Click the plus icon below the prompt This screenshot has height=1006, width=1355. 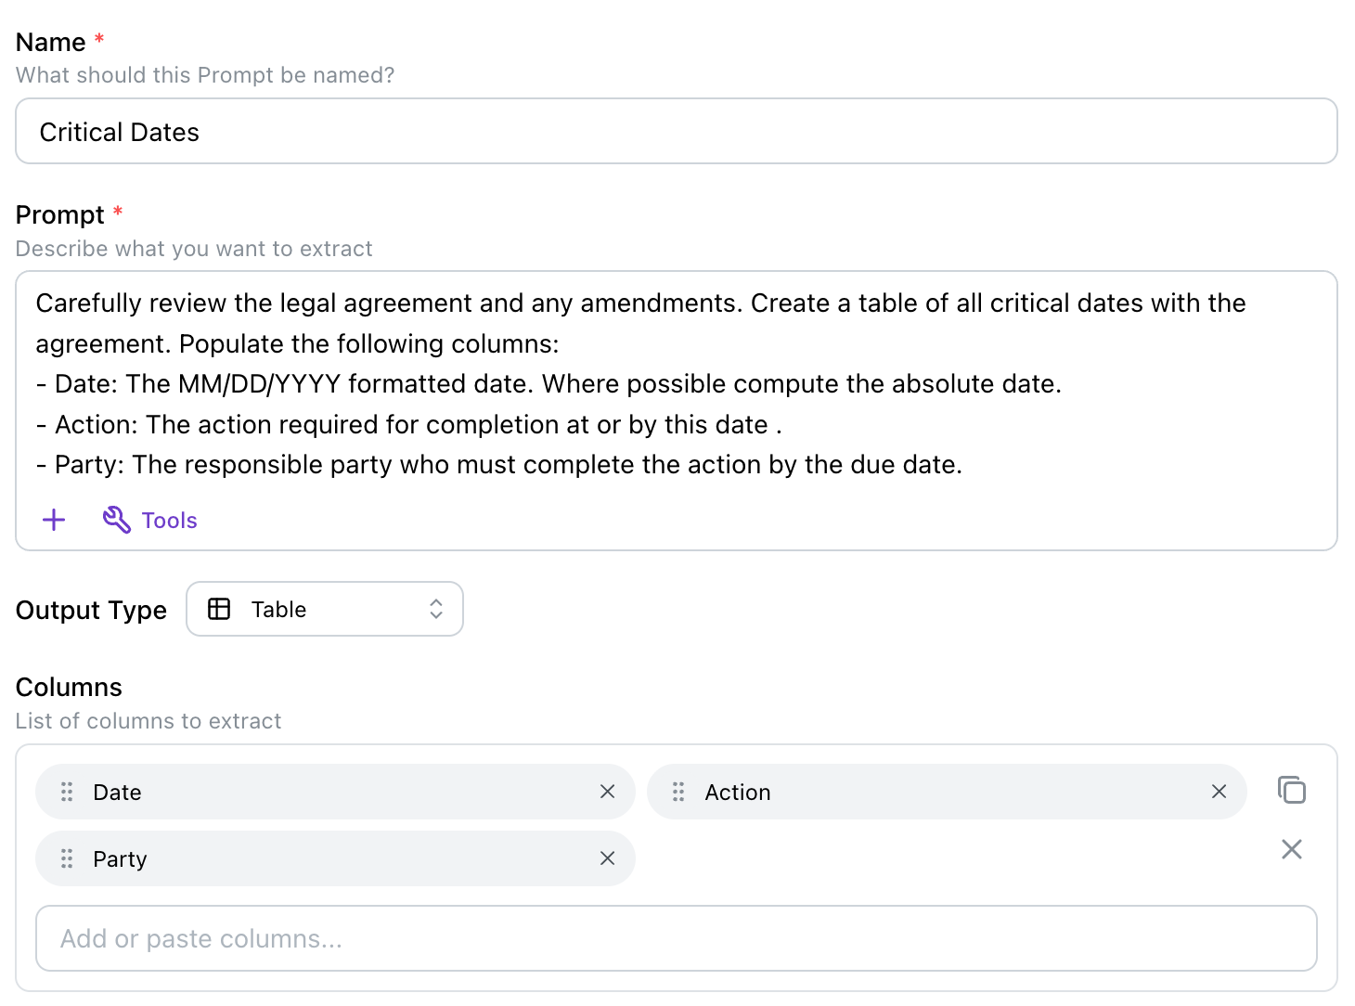point(54,520)
